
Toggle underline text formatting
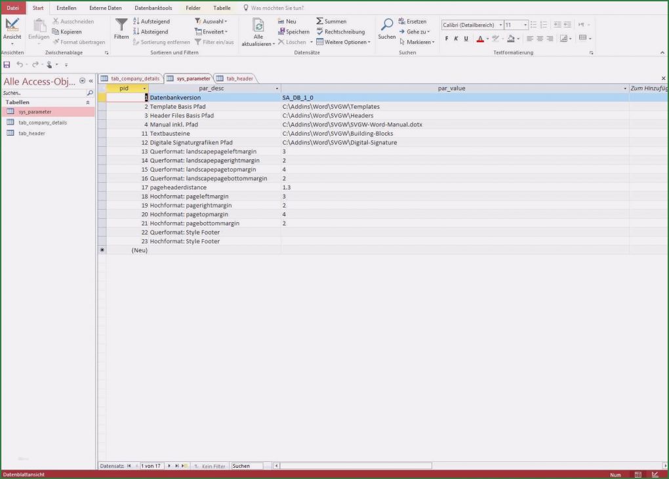pyautogui.click(x=466, y=39)
